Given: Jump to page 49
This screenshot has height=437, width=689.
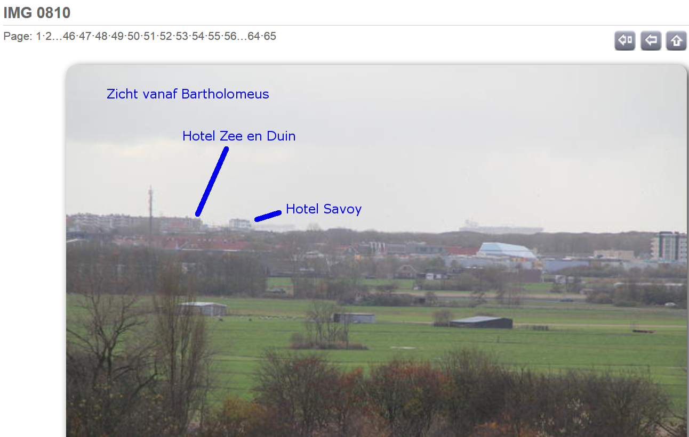Looking at the screenshot, I should [x=117, y=37].
